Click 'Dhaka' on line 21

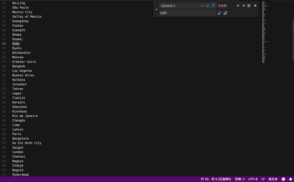point(17,35)
